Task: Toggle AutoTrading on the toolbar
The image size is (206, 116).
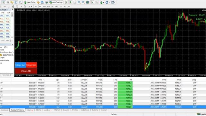Action: (56, 2)
